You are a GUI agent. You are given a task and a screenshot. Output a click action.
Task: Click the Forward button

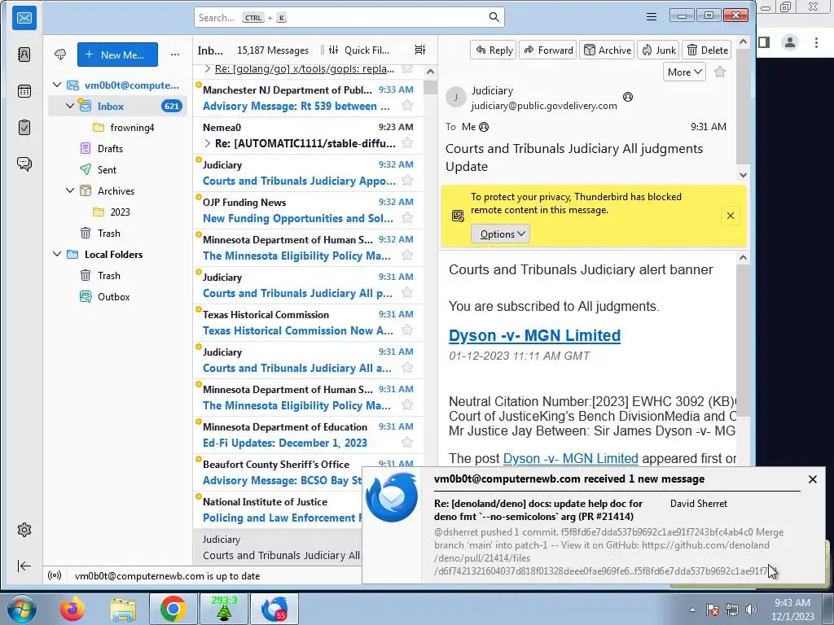548,50
